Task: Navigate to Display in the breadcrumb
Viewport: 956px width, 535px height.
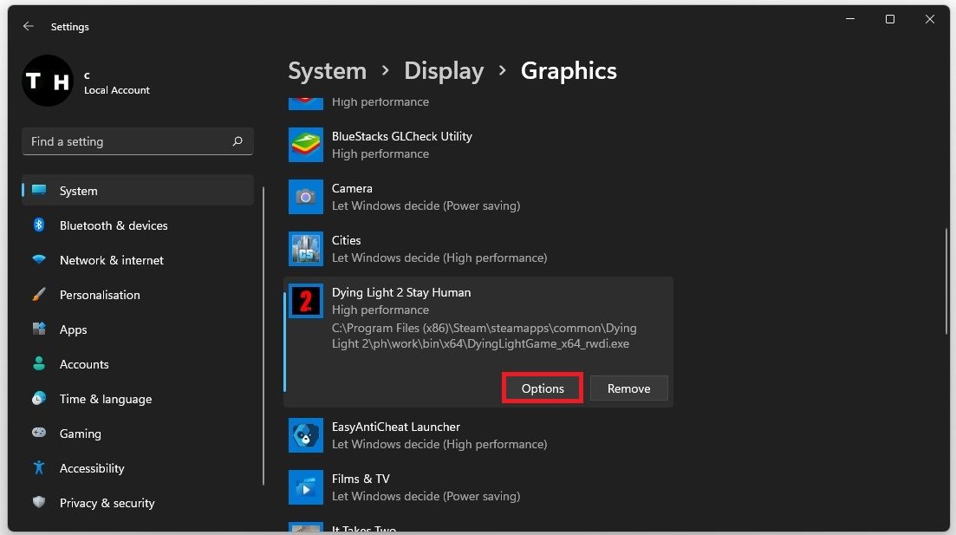Action: pos(444,71)
